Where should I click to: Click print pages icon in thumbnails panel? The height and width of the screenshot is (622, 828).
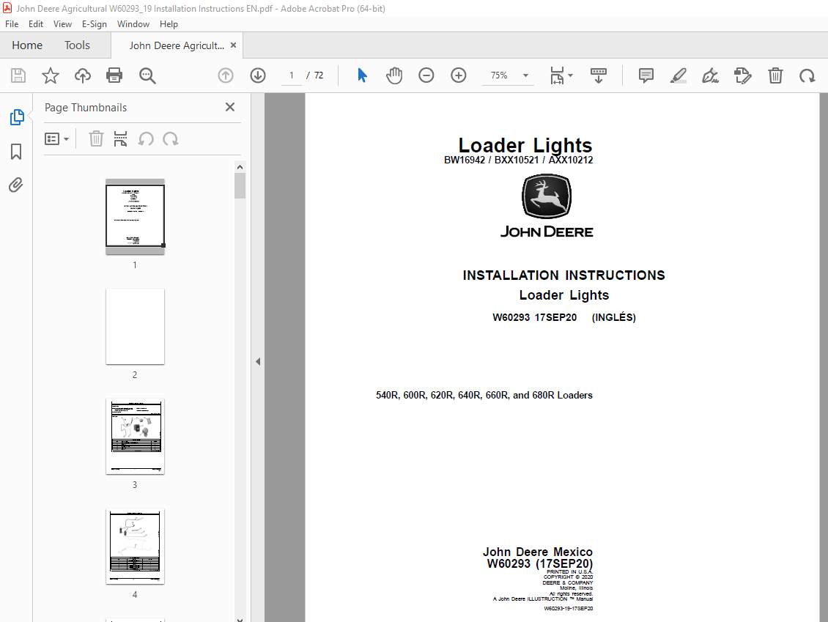[x=120, y=139]
